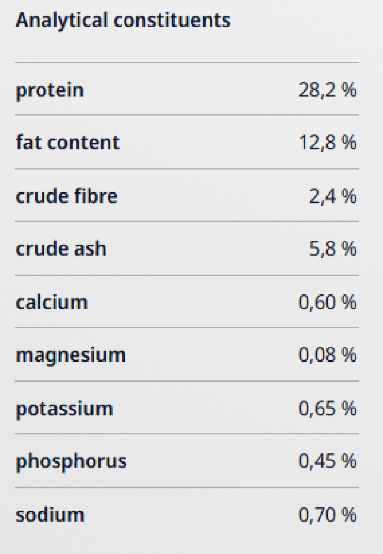Click the 0,45 % phosphorus value
The width and height of the screenshot is (383, 554).
point(327,461)
